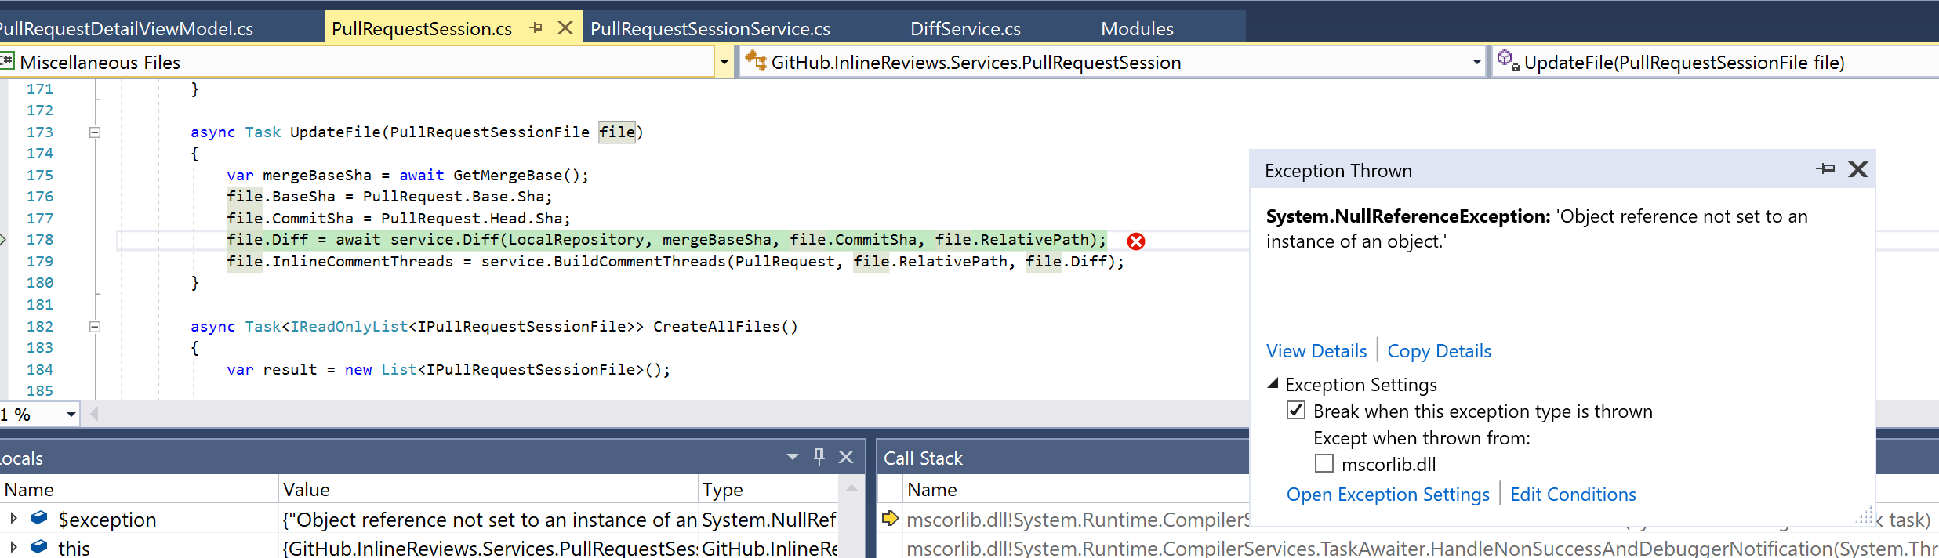Click the 'this' variable icon
1939x558 pixels.
(x=39, y=547)
